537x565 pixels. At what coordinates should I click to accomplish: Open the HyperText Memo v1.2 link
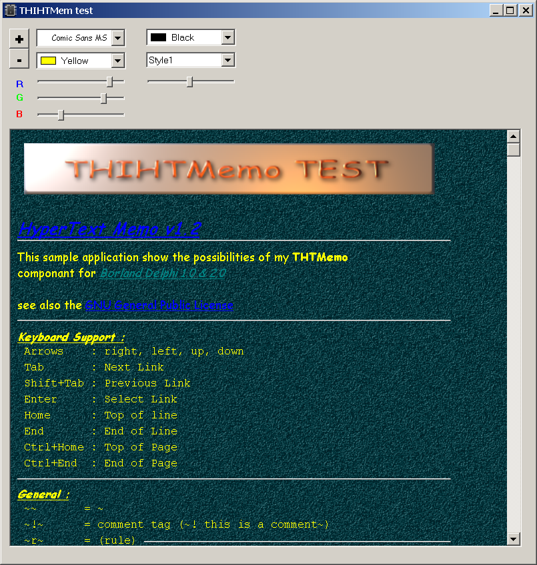coord(109,229)
